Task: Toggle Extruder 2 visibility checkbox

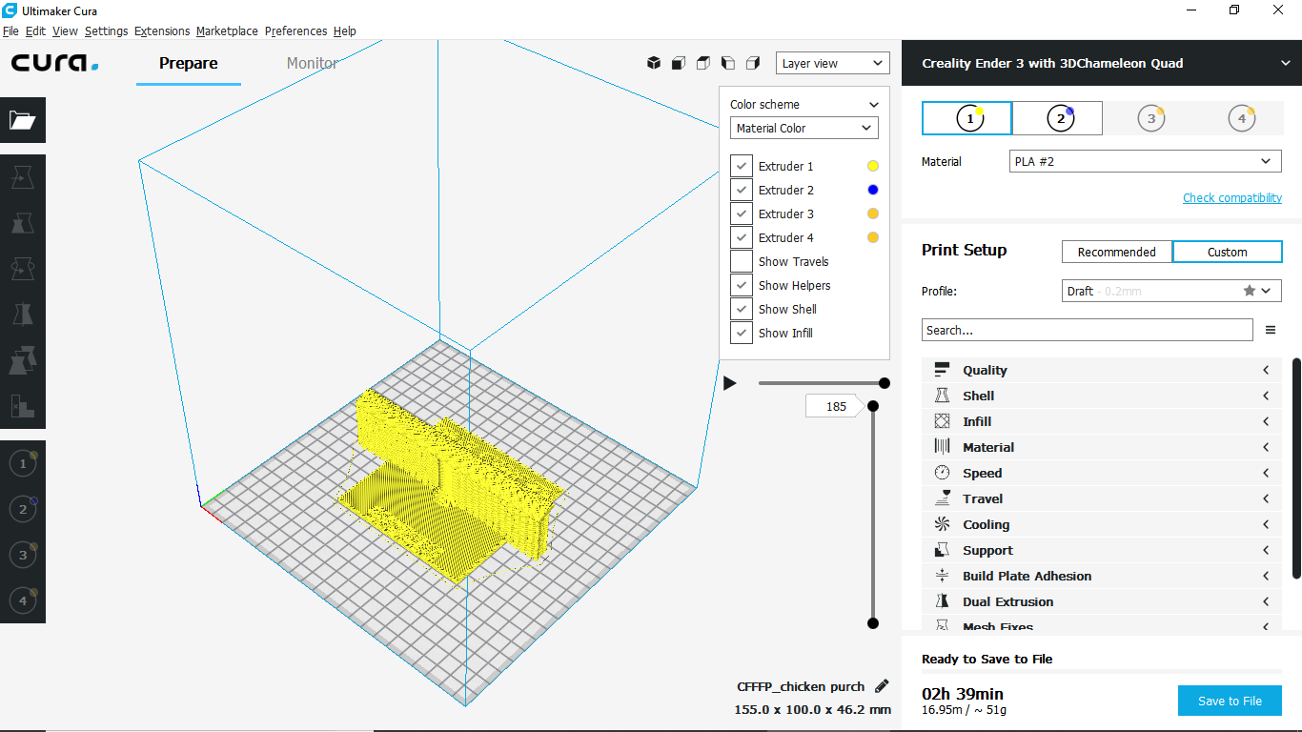Action: [x=742, y=190]
